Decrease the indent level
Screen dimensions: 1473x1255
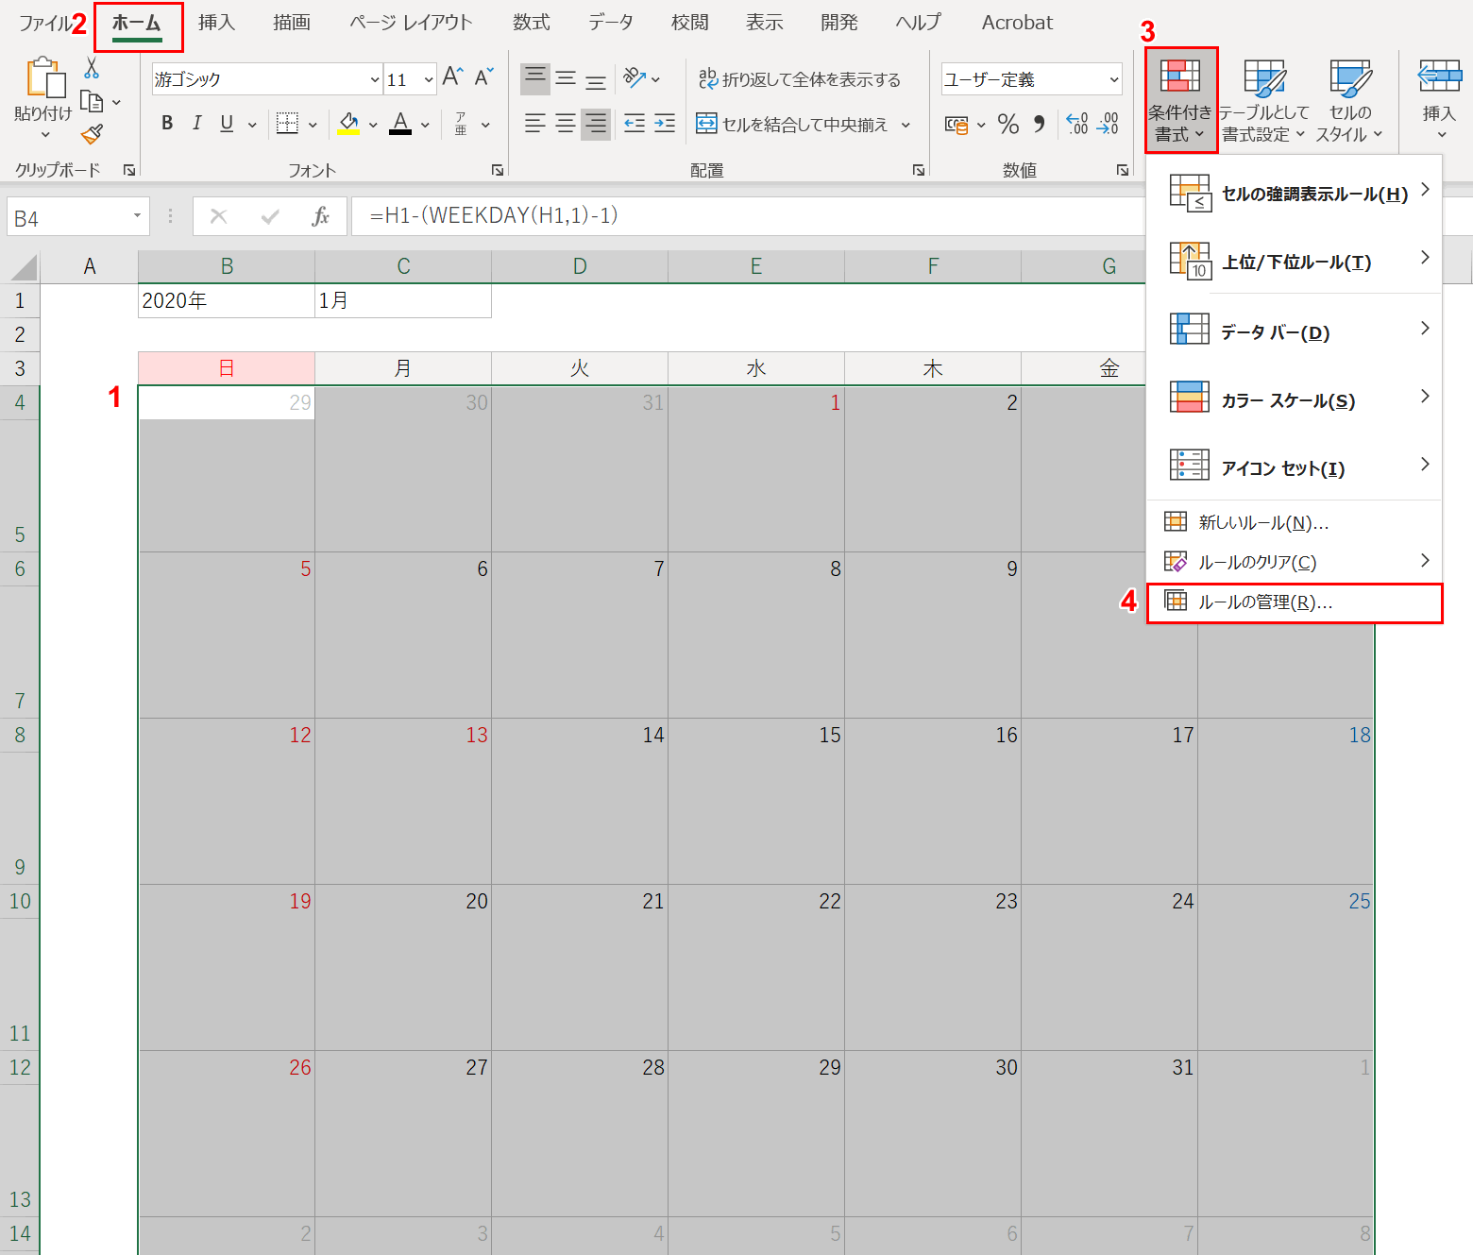click(x=635, y=124)
